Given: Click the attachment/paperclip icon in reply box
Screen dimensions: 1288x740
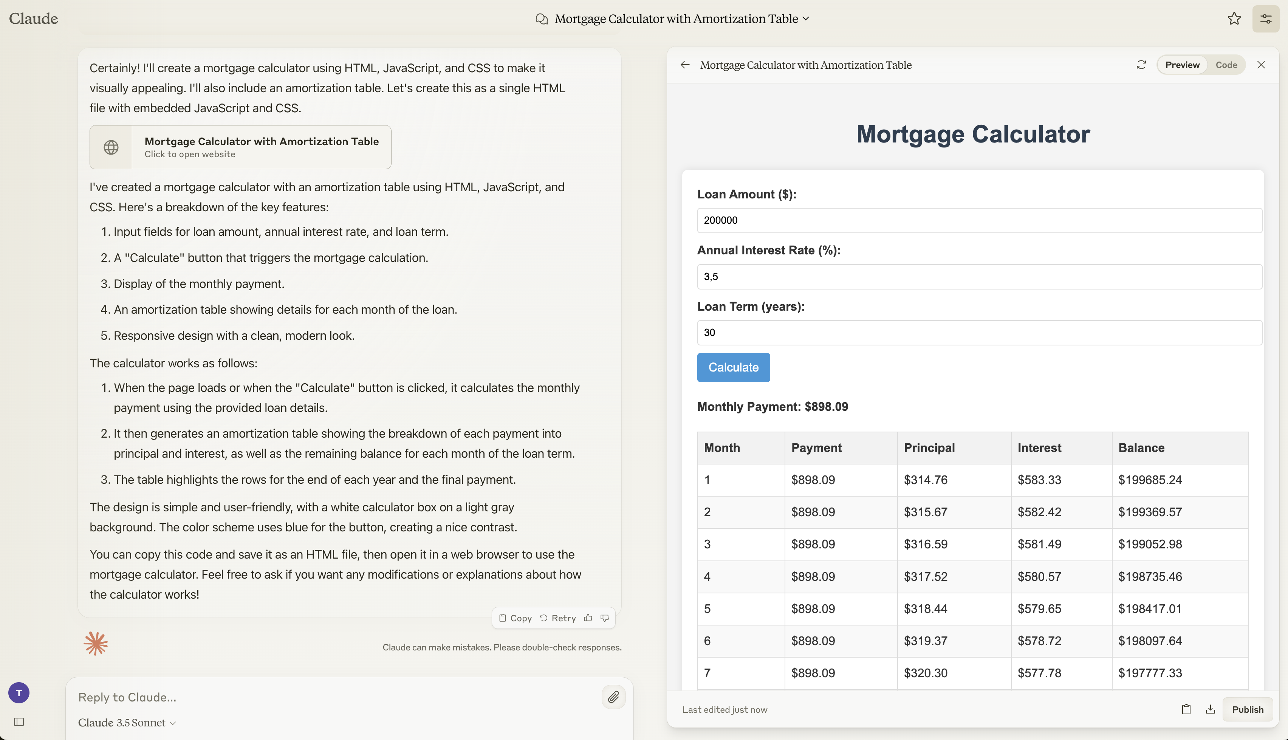Looking at the screenshot, I should pos(614,697).
